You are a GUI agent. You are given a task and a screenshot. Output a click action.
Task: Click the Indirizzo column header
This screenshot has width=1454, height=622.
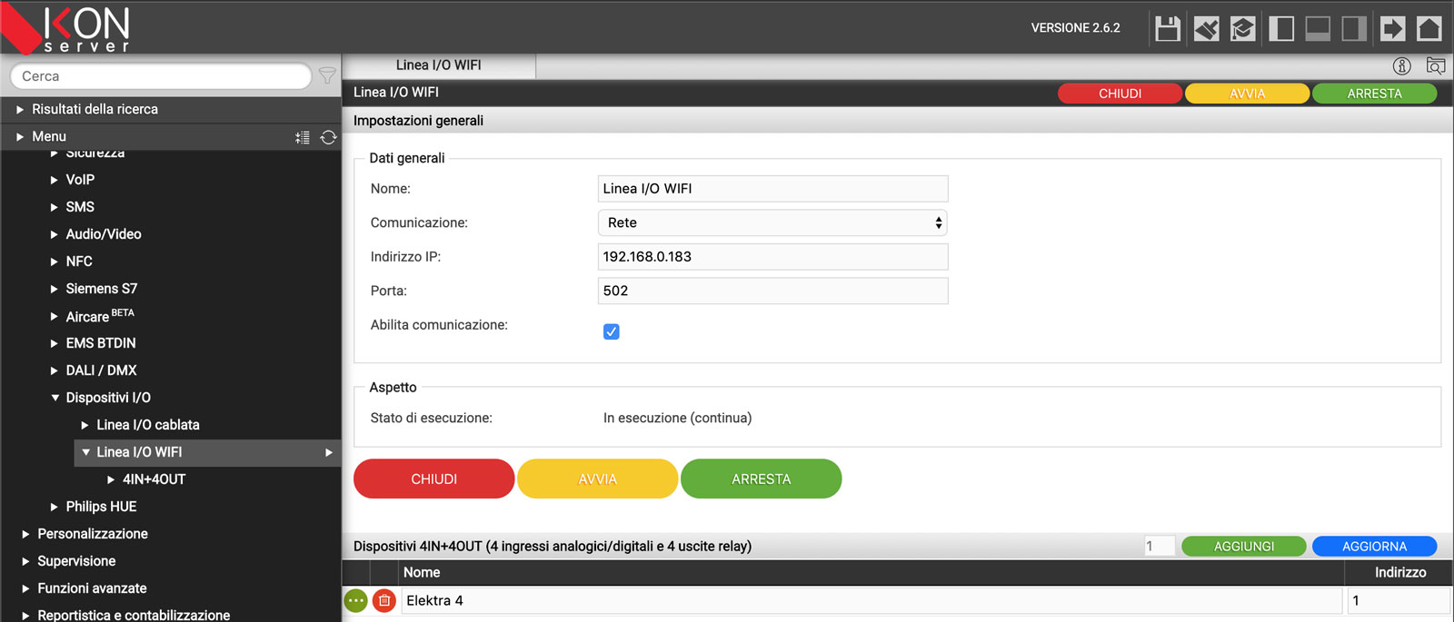pyautogui.click(x=1399, y=572)
